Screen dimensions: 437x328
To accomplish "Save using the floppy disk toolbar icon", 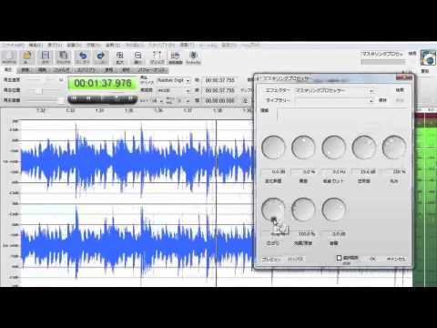I will (x=46, y=56).
